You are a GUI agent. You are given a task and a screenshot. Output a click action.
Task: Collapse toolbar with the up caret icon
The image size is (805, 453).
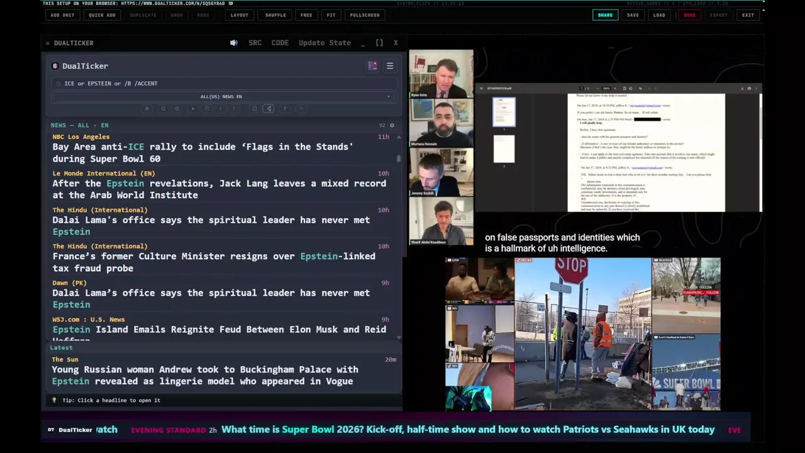click(301, 109)
